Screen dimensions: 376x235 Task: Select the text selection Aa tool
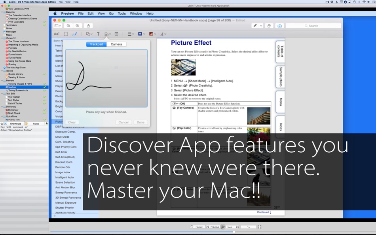(56, 34)
